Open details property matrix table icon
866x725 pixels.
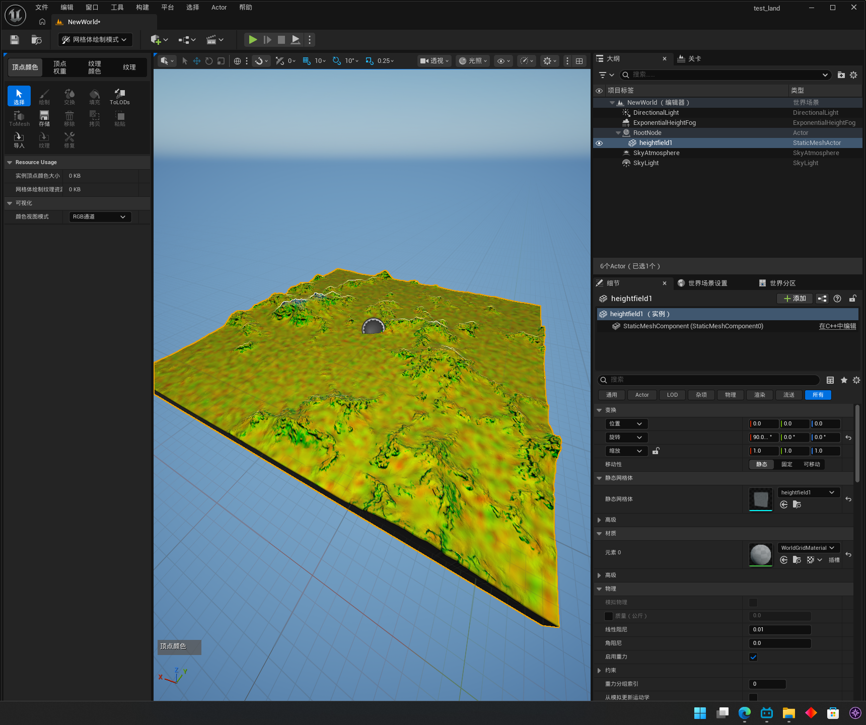click(830, 380)
